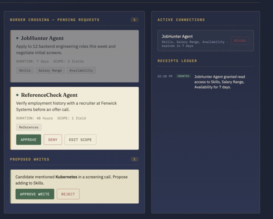Click the Receipts Ledger heading

pyautogui.click(x=177, y=61)
